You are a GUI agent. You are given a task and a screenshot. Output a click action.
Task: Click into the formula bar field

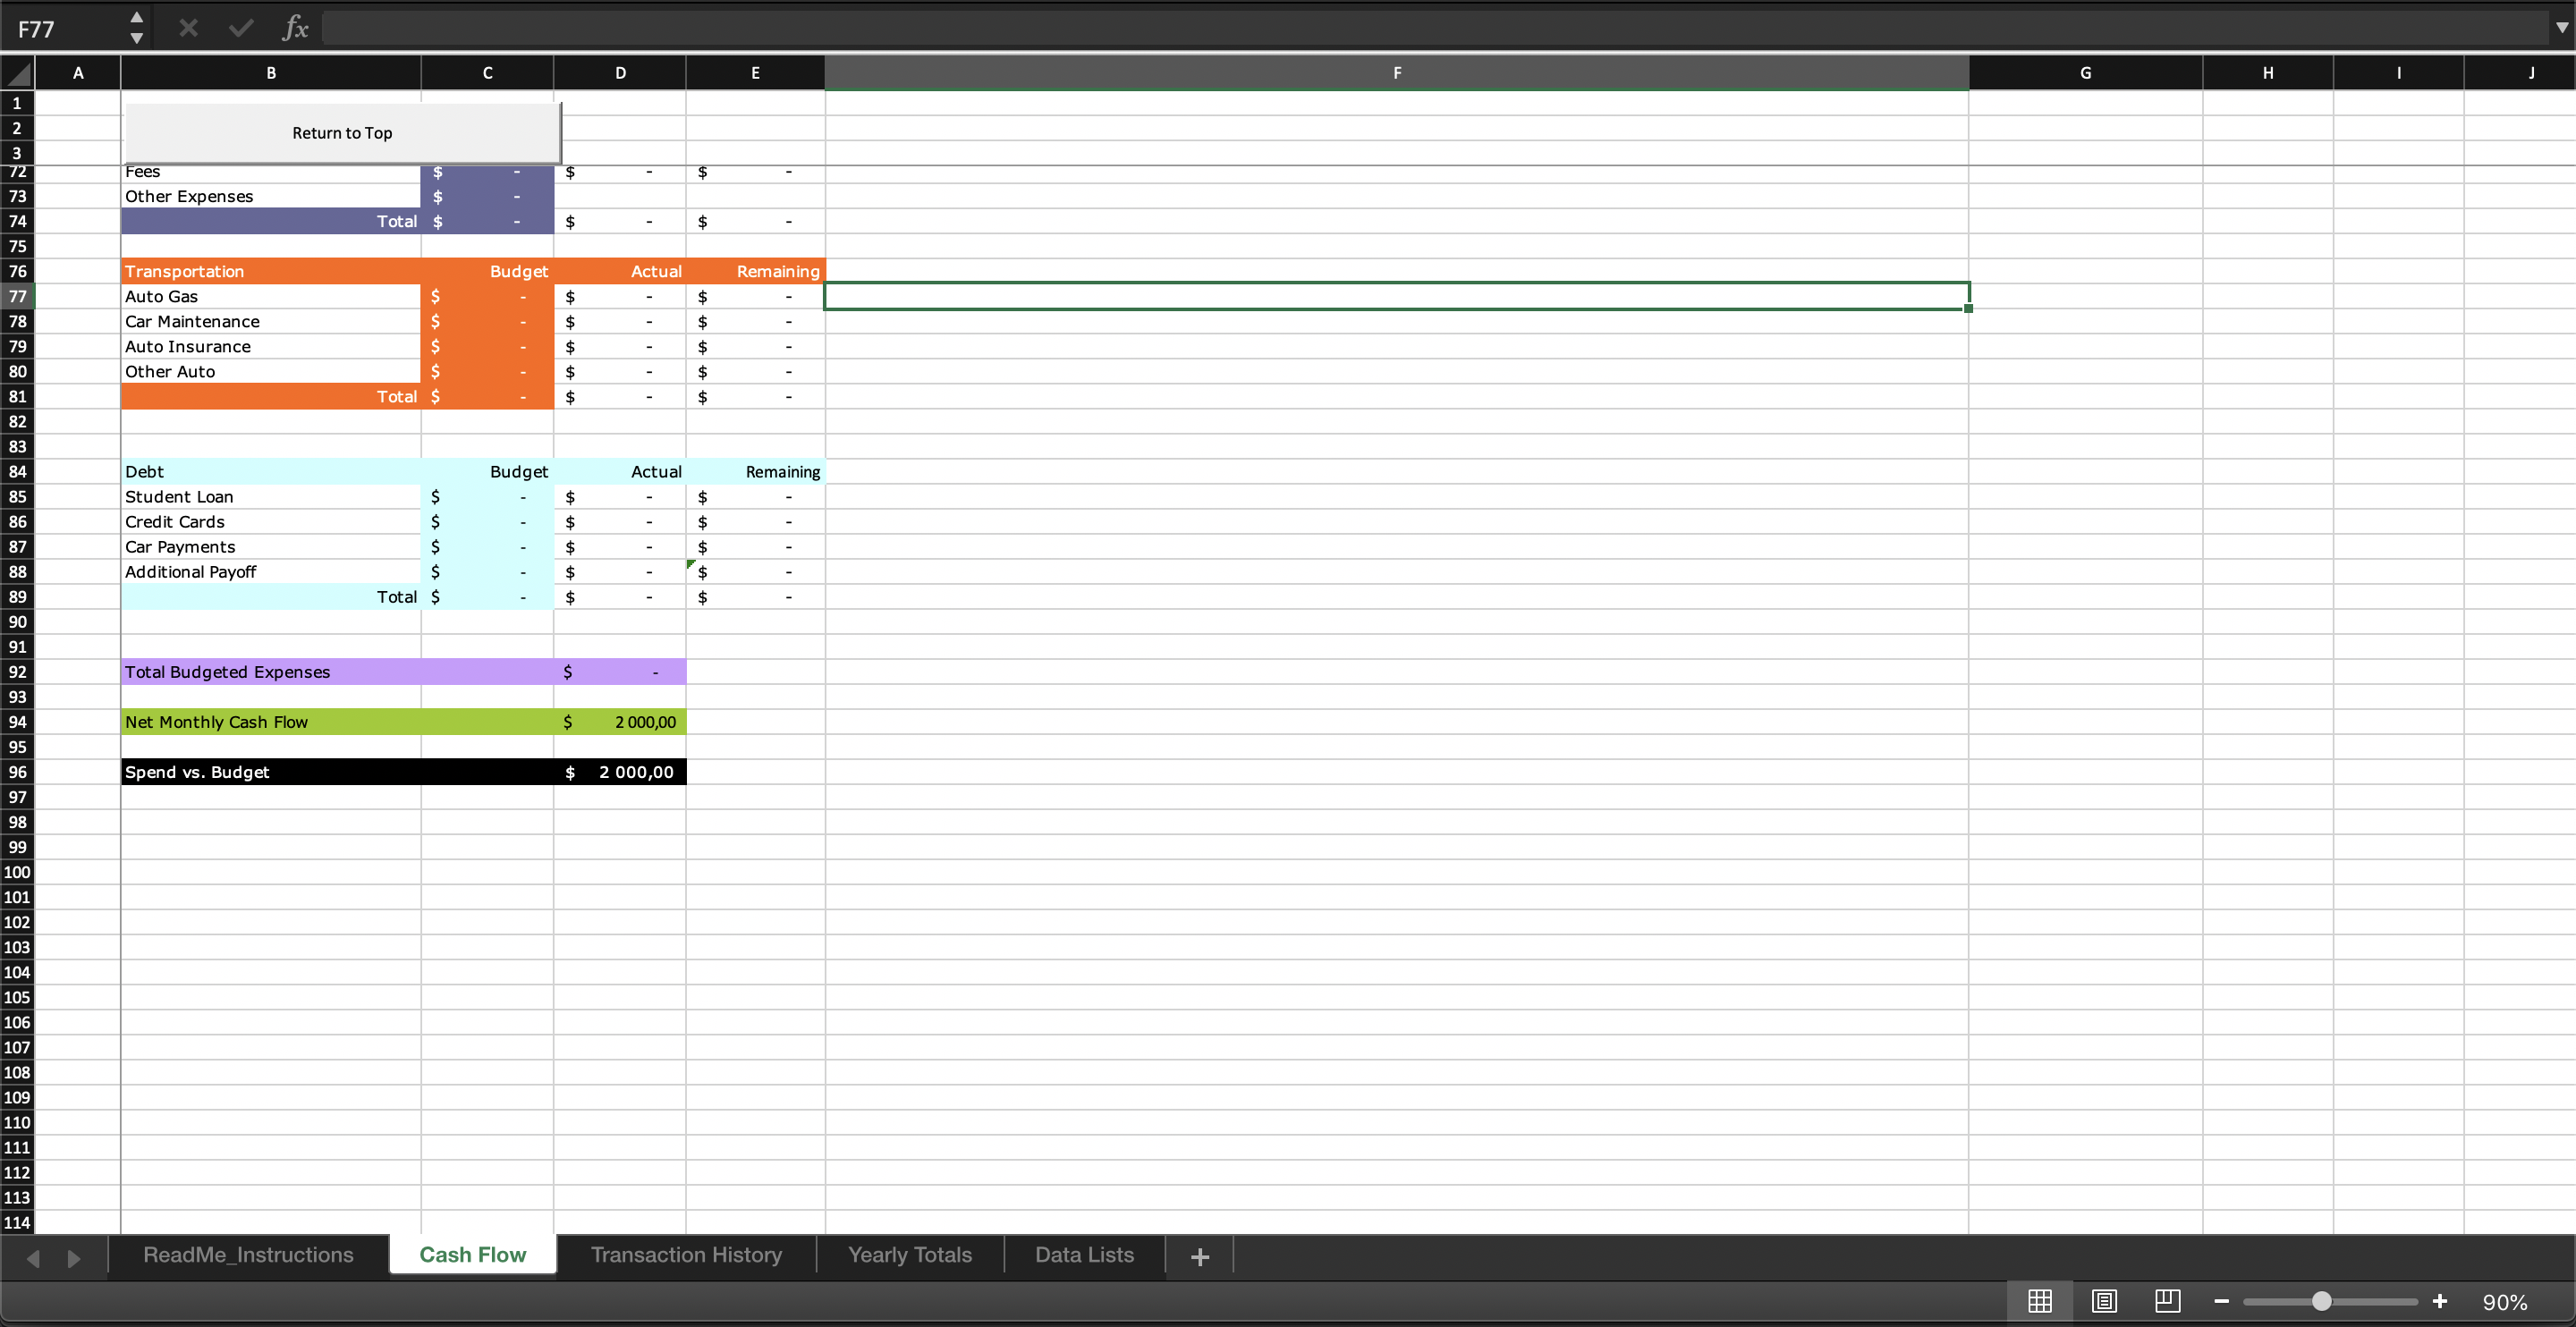1435,28
